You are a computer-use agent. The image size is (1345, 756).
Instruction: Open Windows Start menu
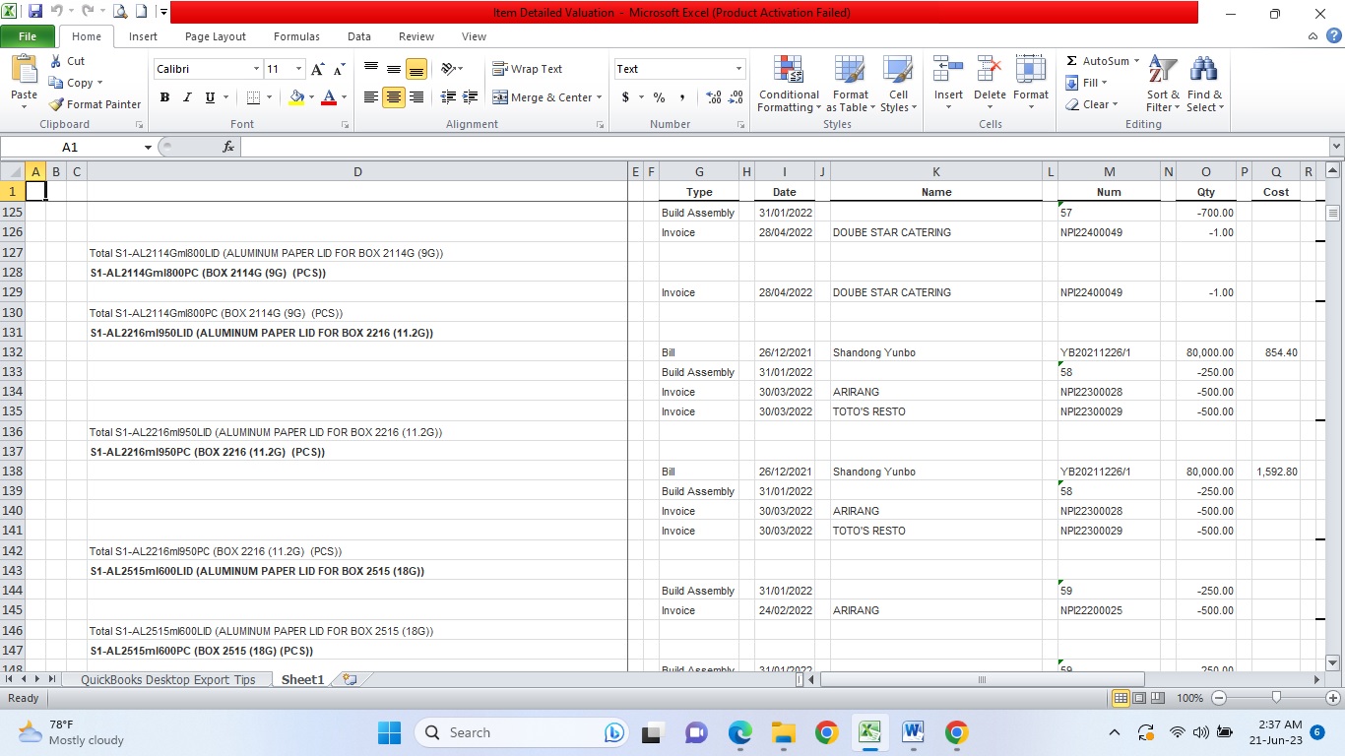[390, 732]
